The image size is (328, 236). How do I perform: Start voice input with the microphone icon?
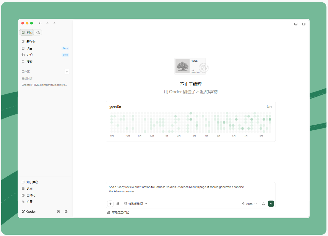pos(263,204)
